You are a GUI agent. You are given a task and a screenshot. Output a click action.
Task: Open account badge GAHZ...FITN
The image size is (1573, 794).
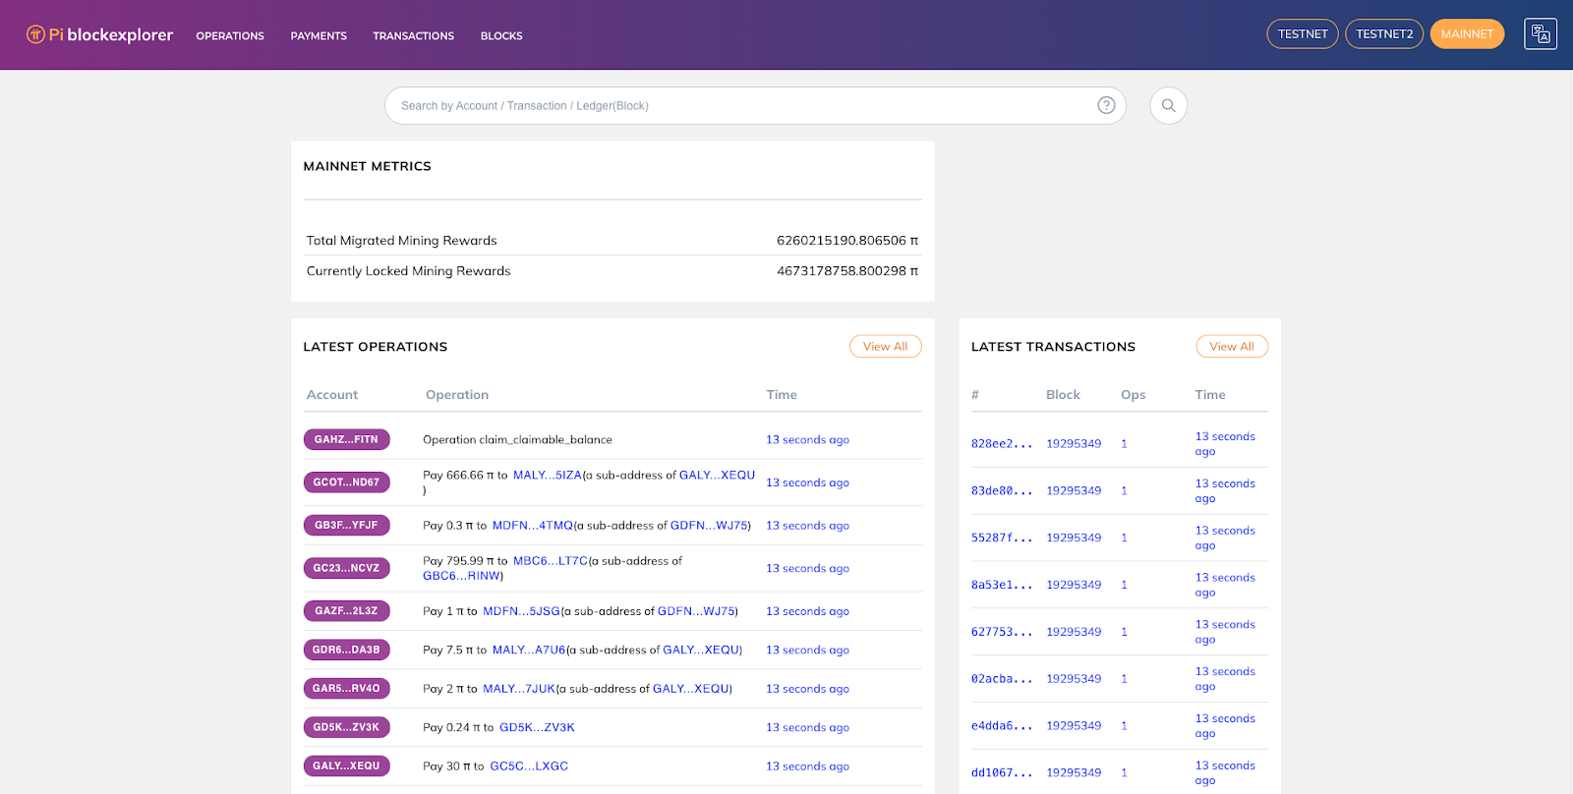346,440
